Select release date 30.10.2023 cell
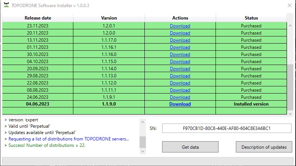This screenshot has width=296, height=166. tap(38, 54)
